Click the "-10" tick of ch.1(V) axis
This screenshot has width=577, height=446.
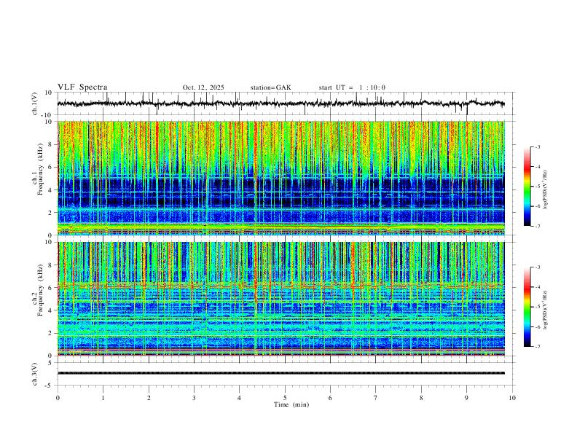pyautogui.click(x=47, y=115)
